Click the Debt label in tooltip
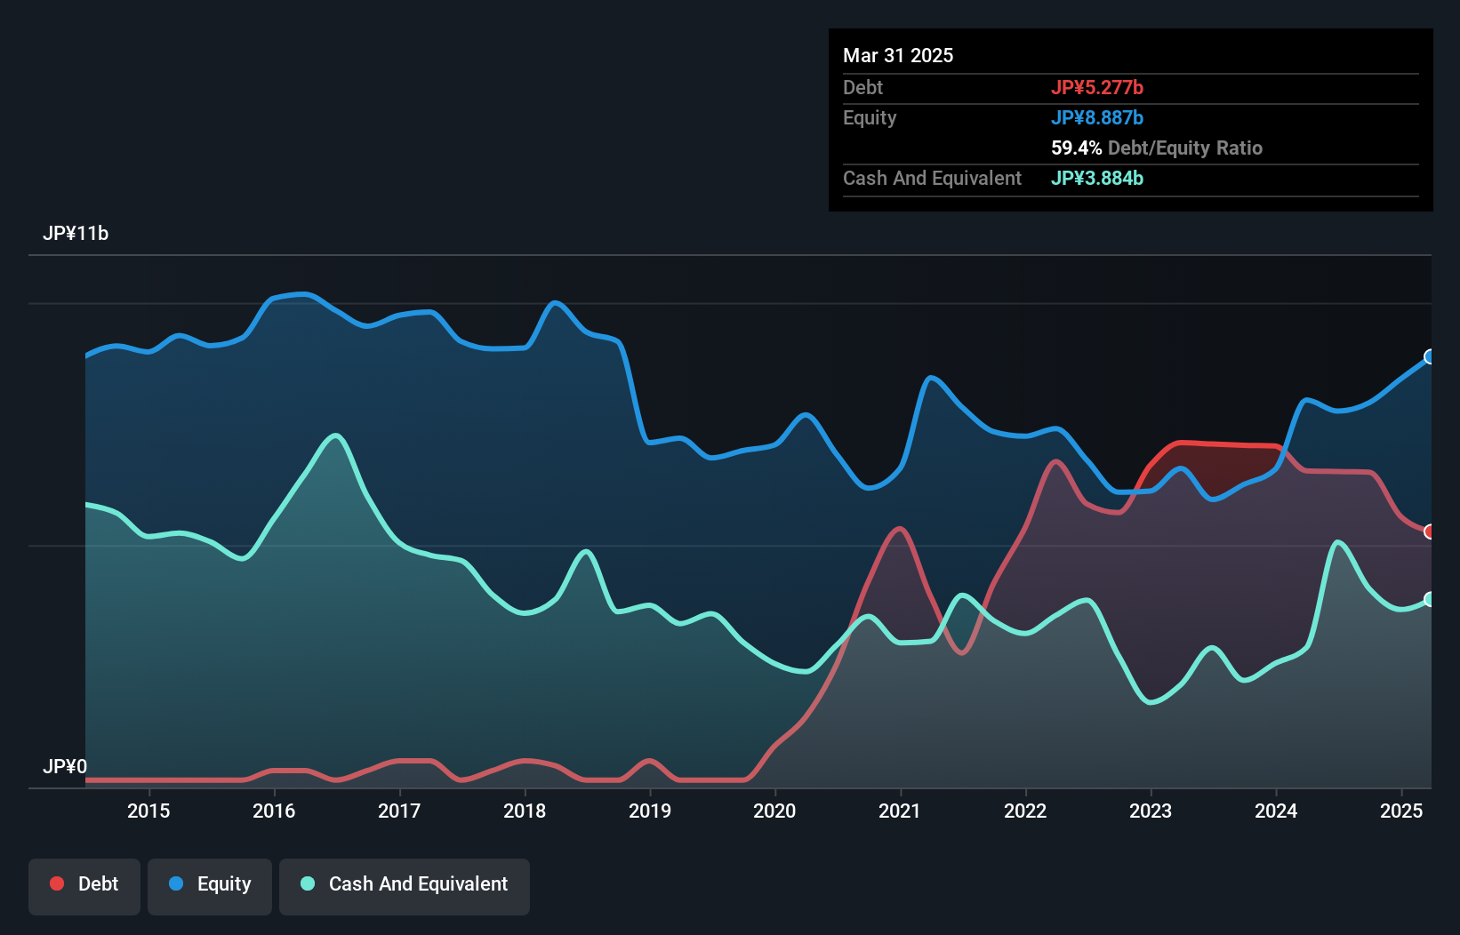1460x935 pixels. click(x=862, y=88)
